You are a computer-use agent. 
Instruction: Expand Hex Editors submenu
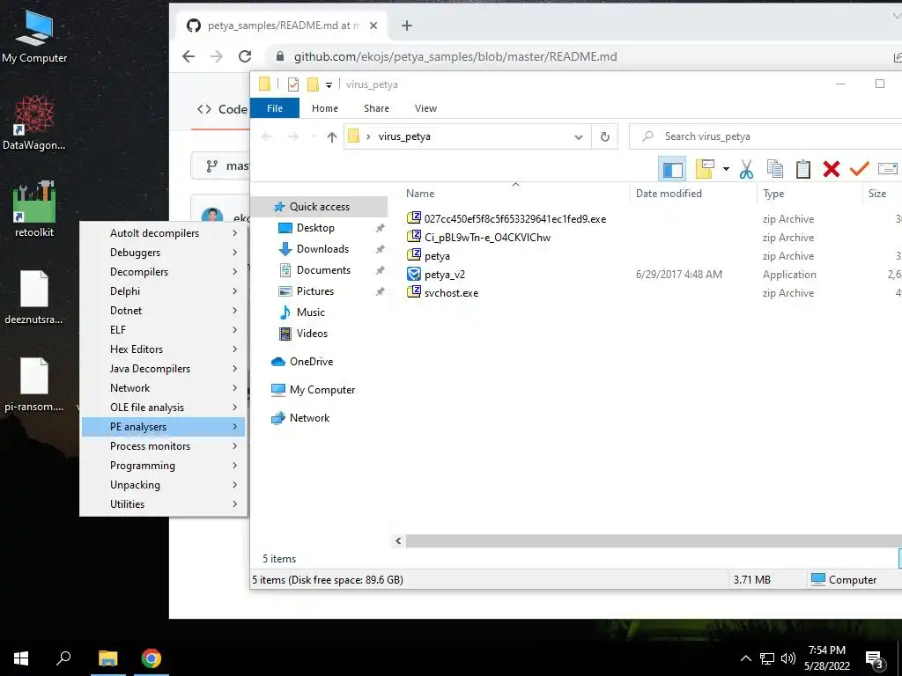pyautogui.click(x=163, y=349)
